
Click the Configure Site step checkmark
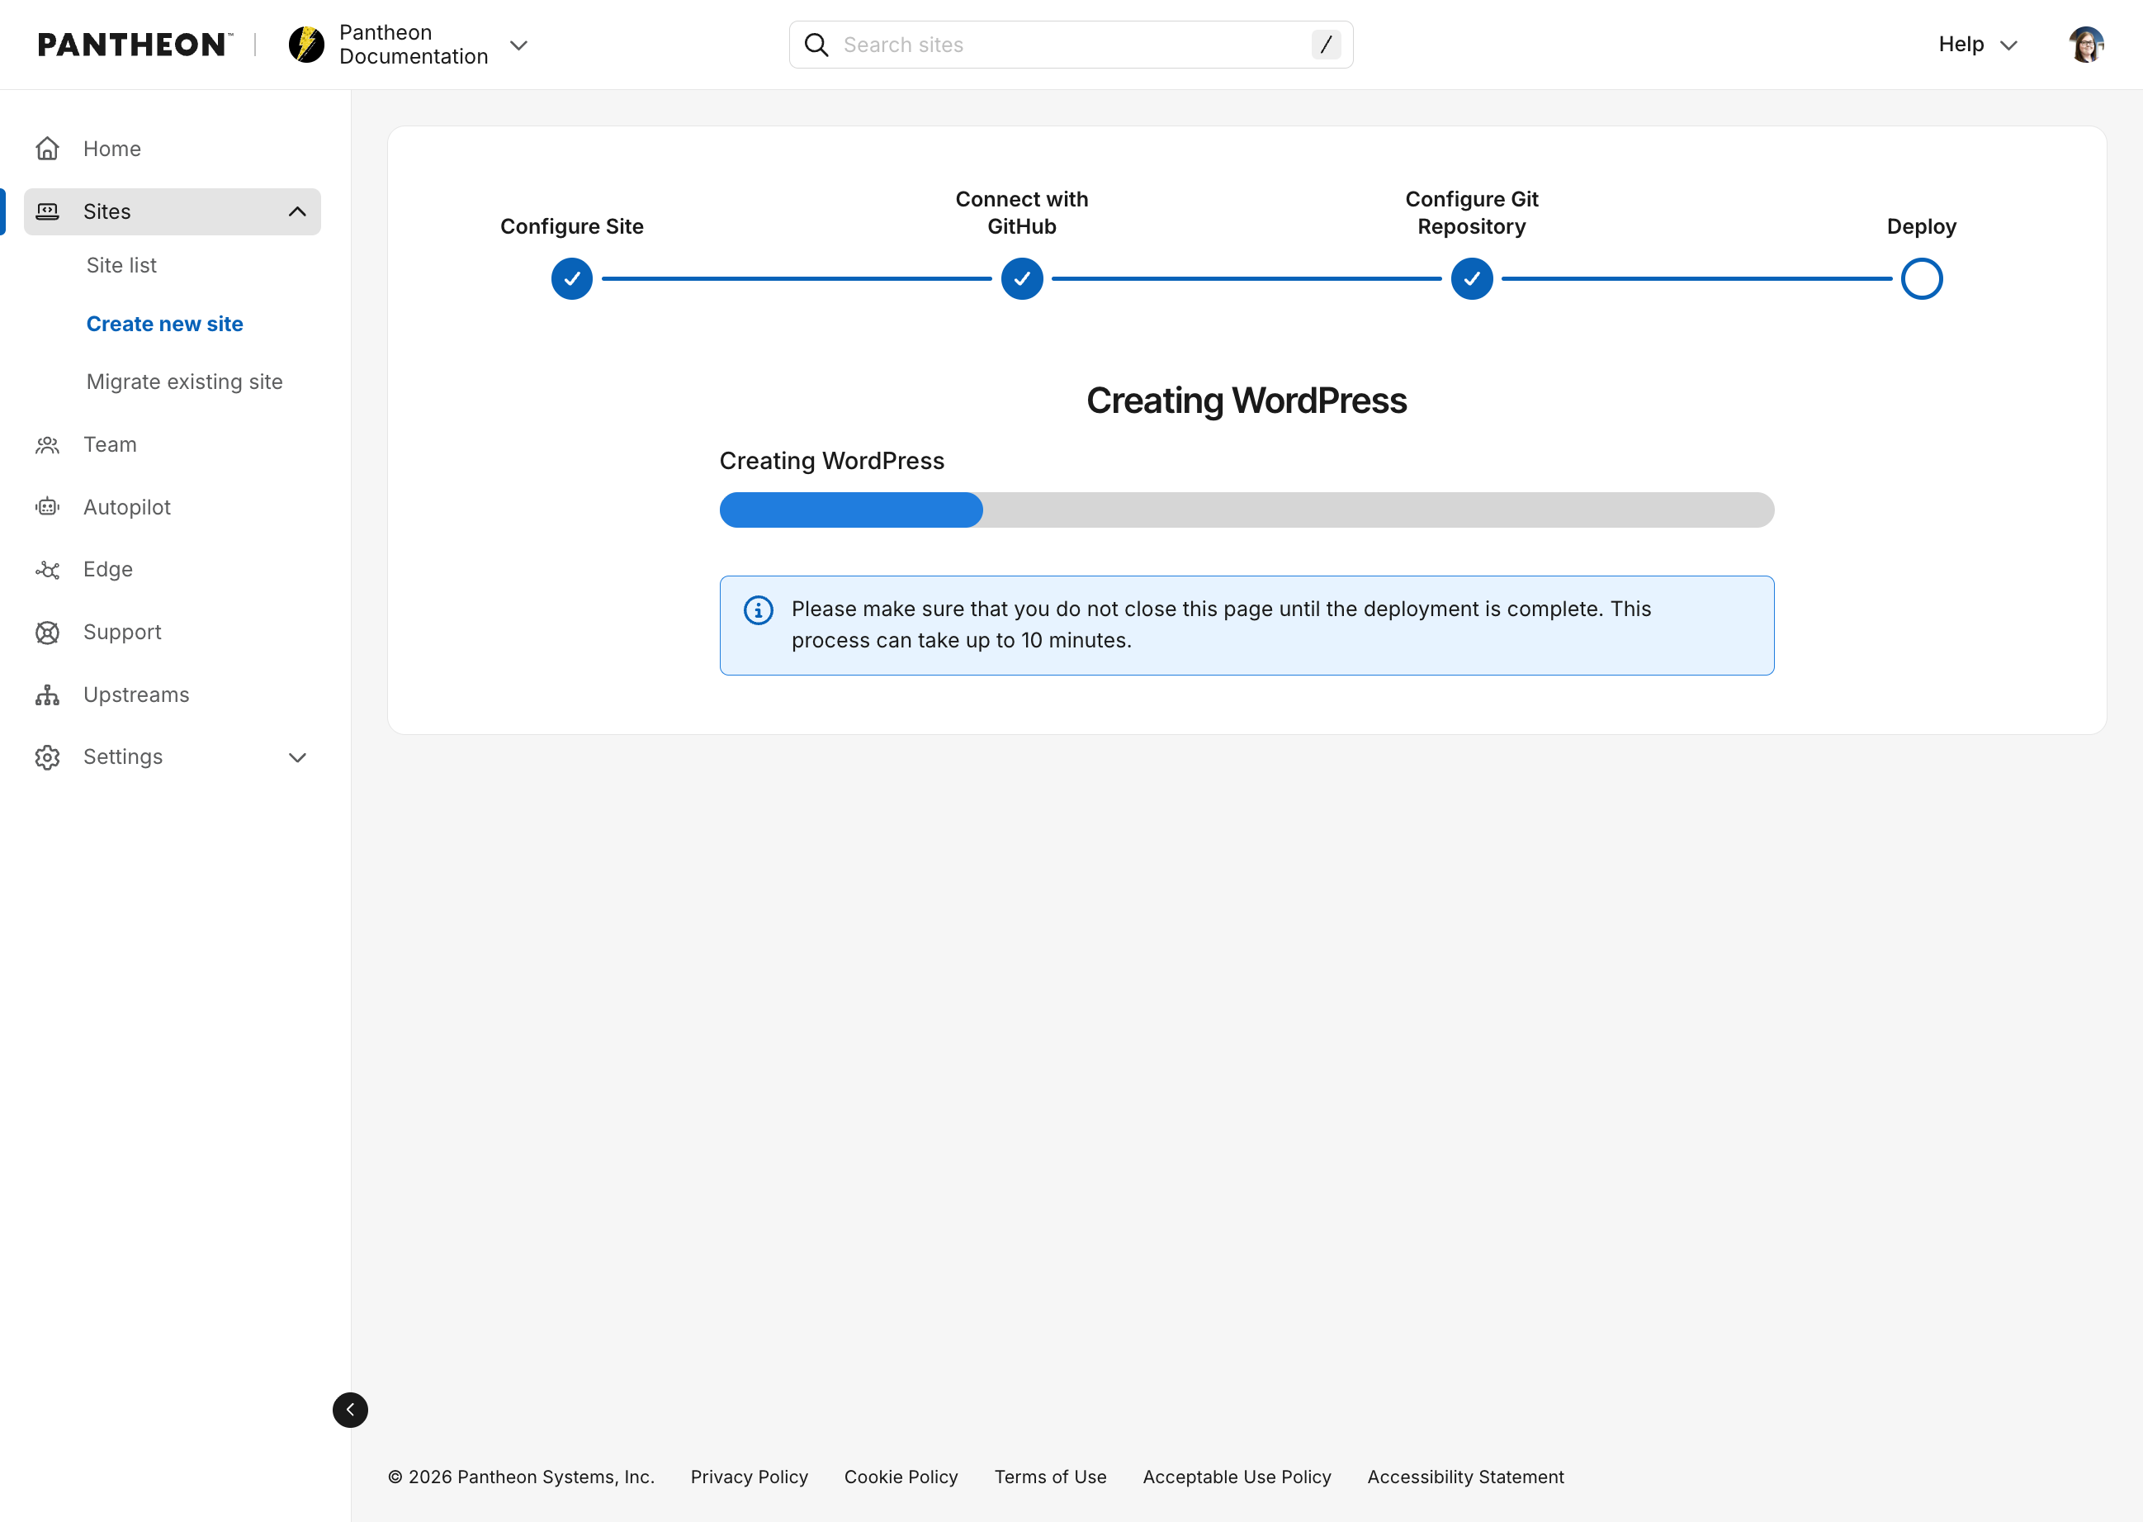click(x=572, y=278)
